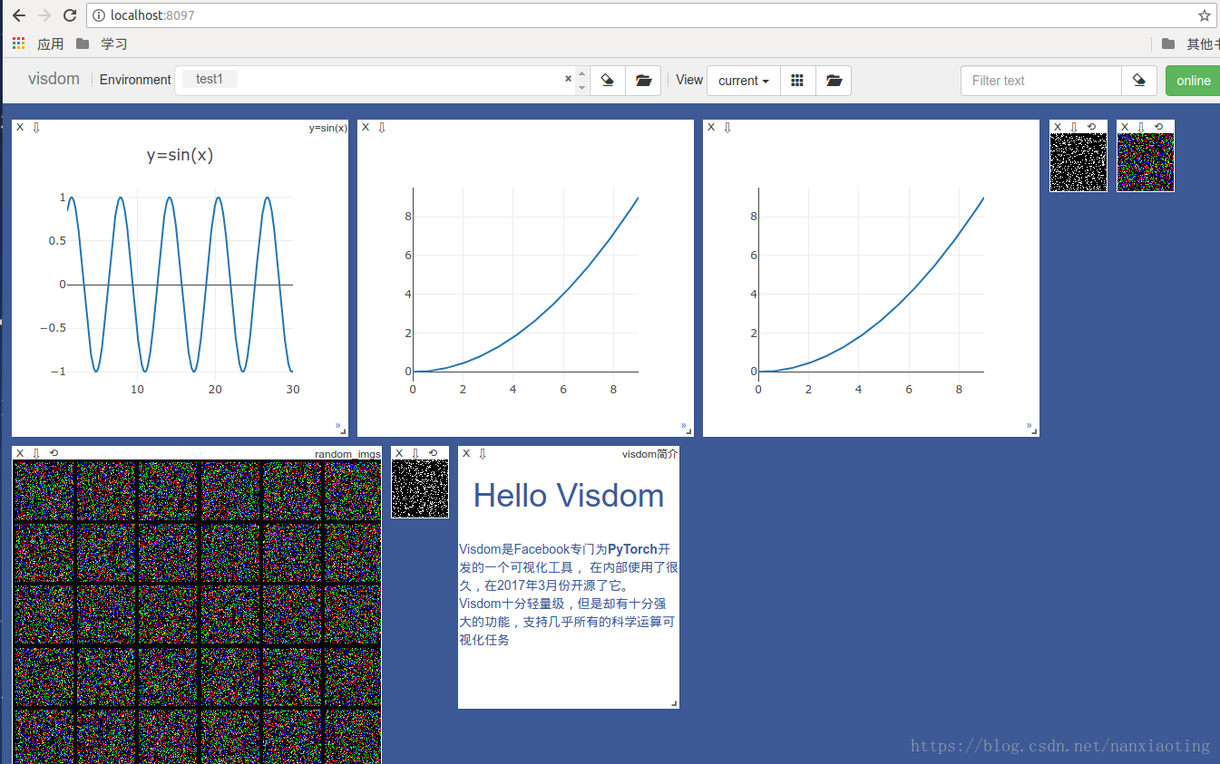1220x764 pixels.
Task: Click the test1 environment tag
Action: (210, 79)
